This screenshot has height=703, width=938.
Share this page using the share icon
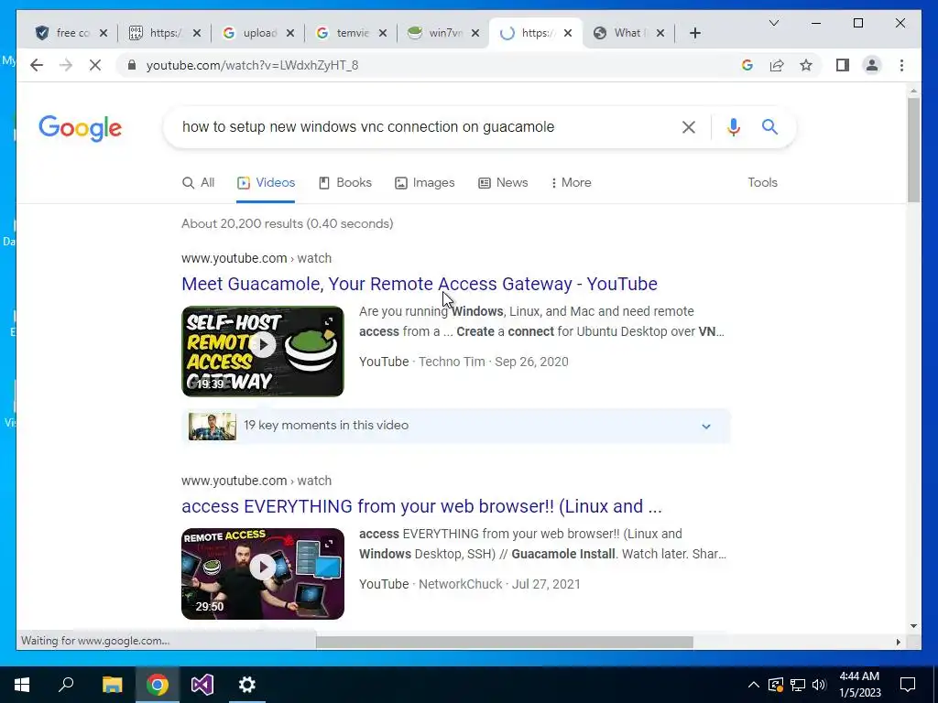click(777, 65)
